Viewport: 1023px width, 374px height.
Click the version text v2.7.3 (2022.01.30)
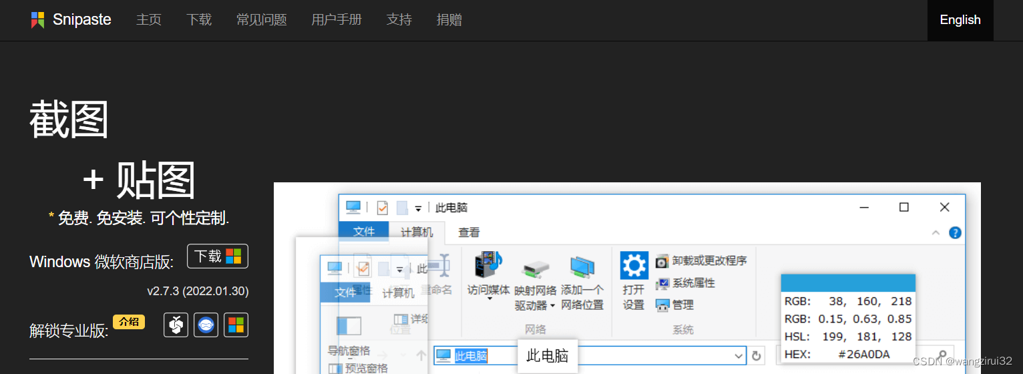(x=198, y=291)
